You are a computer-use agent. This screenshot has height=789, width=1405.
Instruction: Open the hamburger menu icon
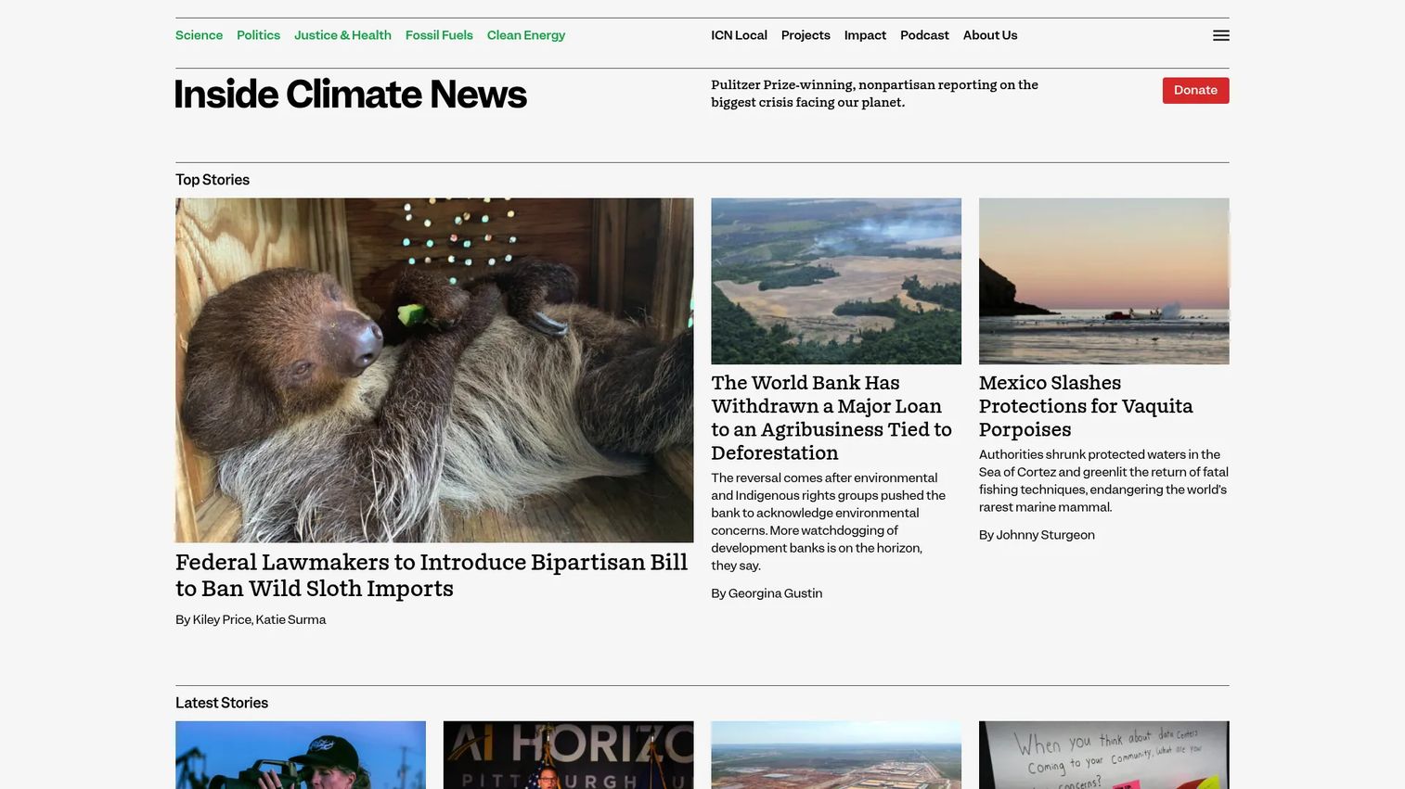[x=1220, y=35]
